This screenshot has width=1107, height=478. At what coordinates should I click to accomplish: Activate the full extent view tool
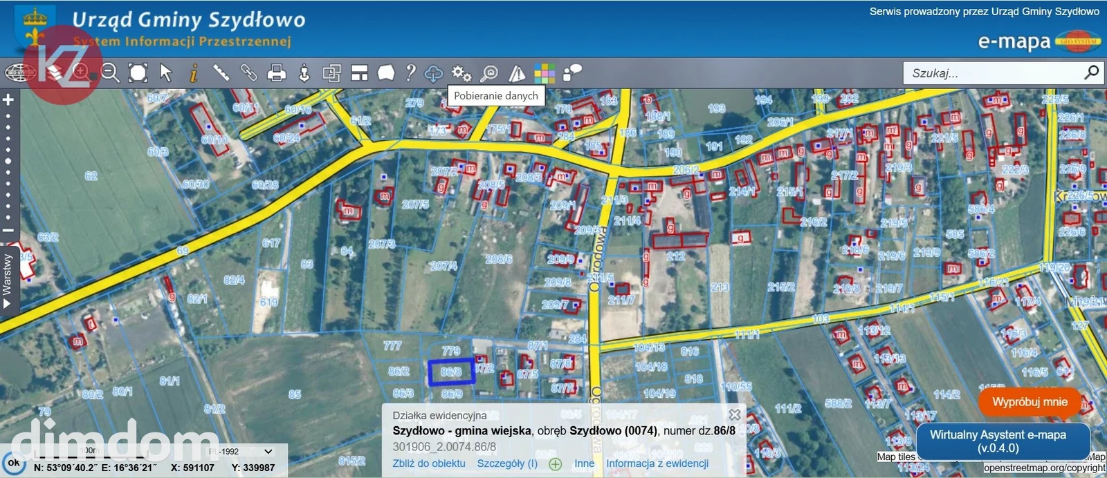pyautogui.click(x=138, y=73)
